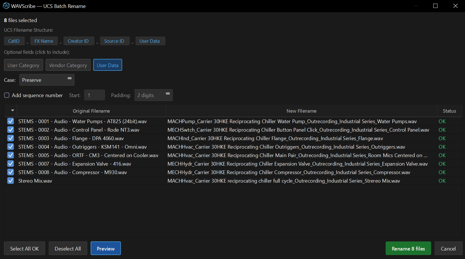
Task: Click the Deselect All button
Action: [68, 249]
